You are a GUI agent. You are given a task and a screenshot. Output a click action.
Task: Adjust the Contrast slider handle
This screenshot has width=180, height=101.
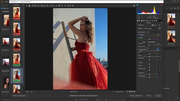[x=148, y=48]
